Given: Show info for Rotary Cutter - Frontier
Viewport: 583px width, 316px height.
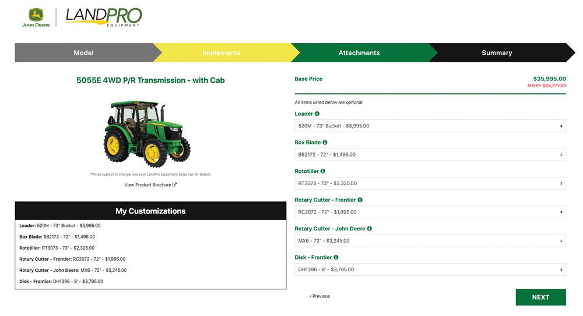Looking at the screenshot, I should pos(360,200).
